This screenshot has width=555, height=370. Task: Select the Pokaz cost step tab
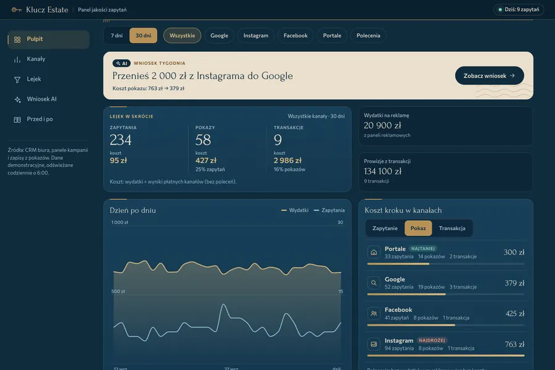point(418,228)
